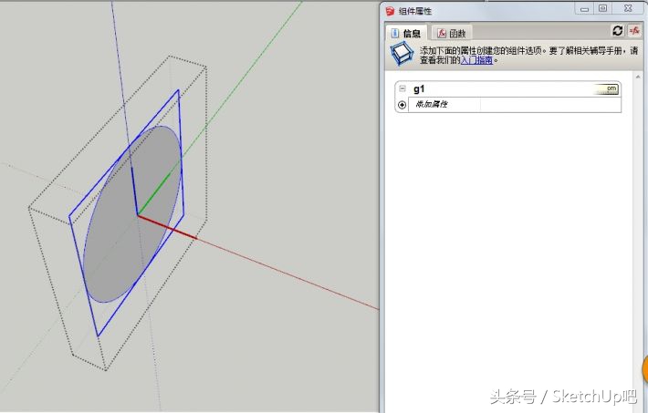Open the 入门指南 link
The height and width of the screenshot is (413, 648).
coord(476,60)
